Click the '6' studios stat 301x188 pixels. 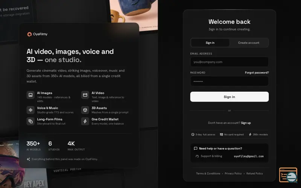pyautogui.click(x=50, y=144)
